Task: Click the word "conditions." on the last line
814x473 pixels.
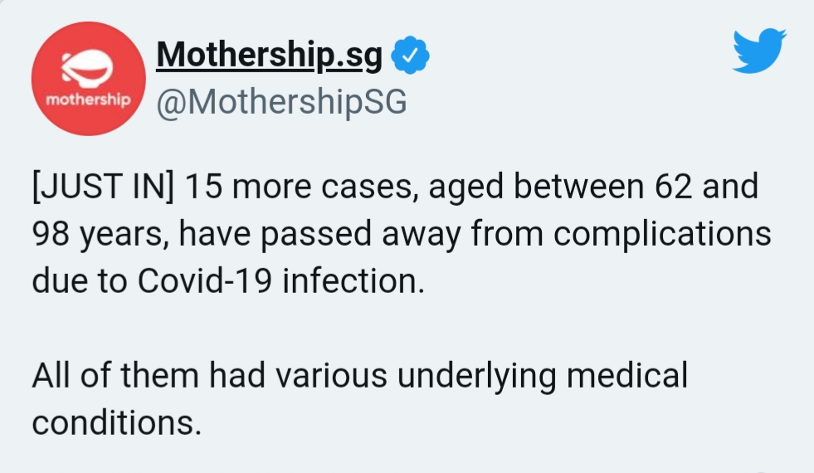Action: (117, 422)
